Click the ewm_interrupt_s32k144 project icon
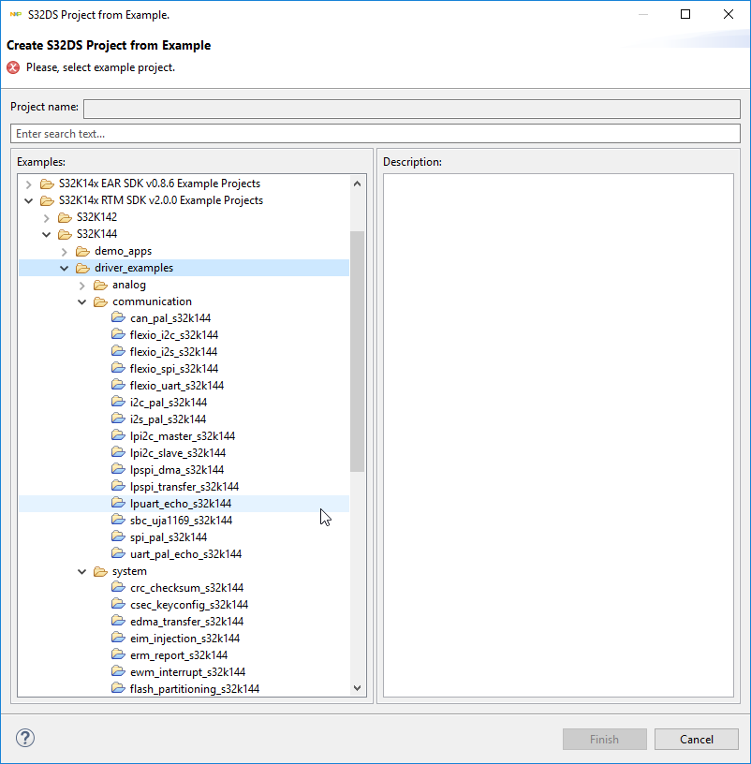751x764 pixels. click(118, 671)
